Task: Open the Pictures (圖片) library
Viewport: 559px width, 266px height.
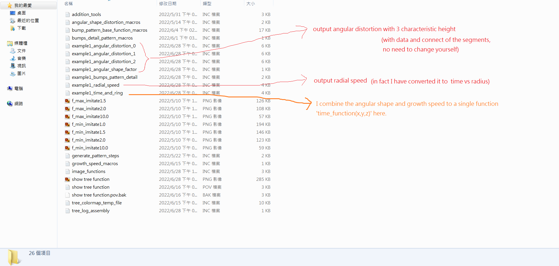Action: 13,74
